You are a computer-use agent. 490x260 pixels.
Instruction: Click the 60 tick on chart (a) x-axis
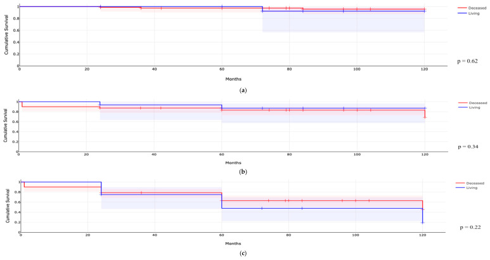pos(222,69)
